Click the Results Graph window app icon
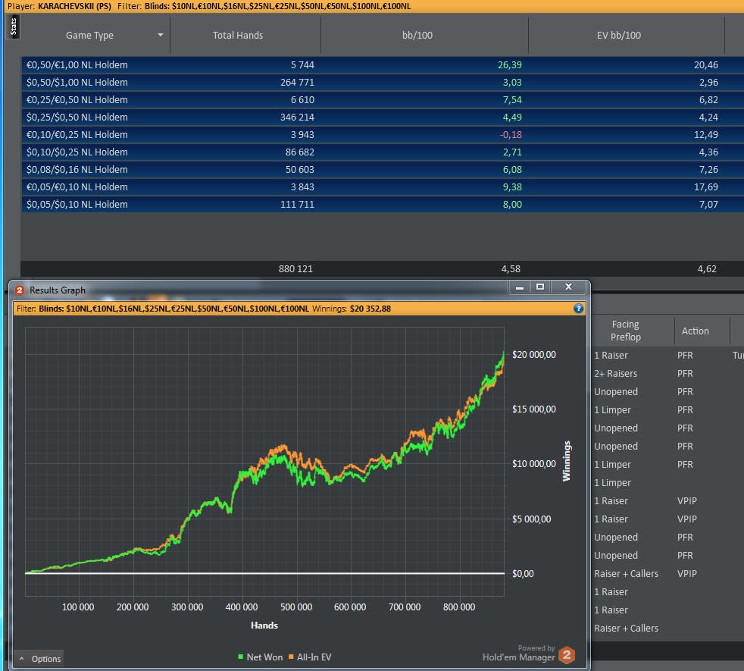The width and height of the screenshot is (744, 671). (x=20, y=290)
